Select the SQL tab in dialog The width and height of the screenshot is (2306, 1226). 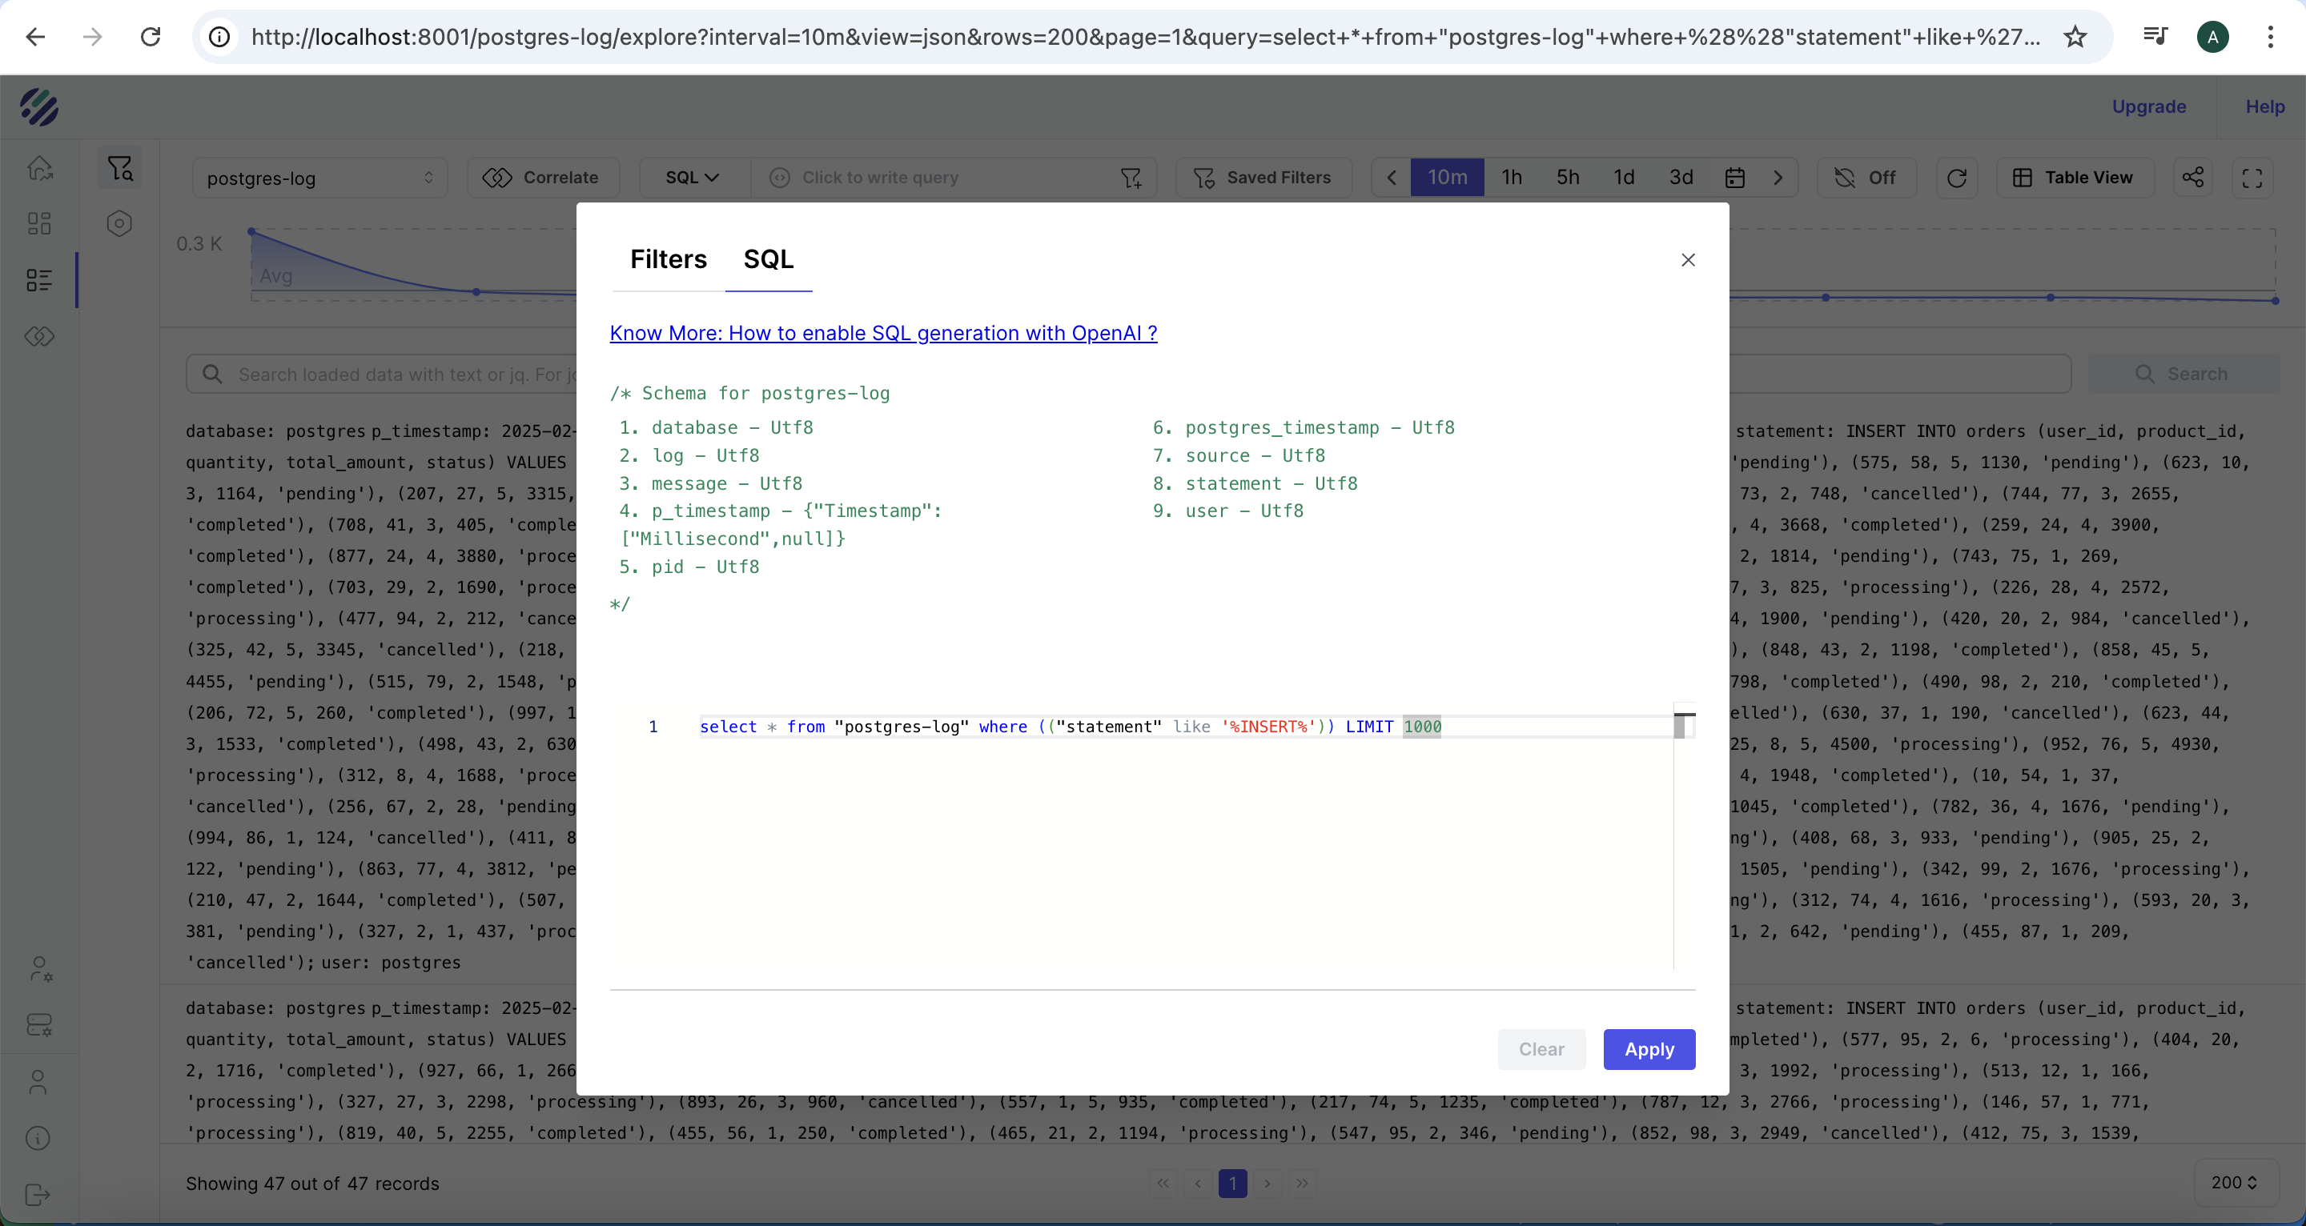(x=768, y=259)
